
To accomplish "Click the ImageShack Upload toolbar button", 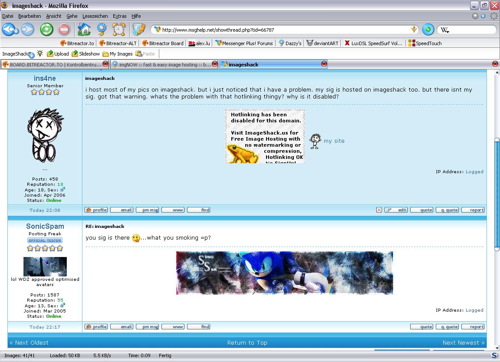I will [58, 54].
